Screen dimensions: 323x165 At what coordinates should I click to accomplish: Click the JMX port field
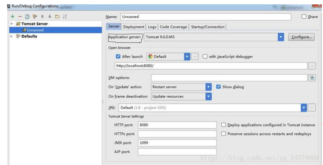177,143
